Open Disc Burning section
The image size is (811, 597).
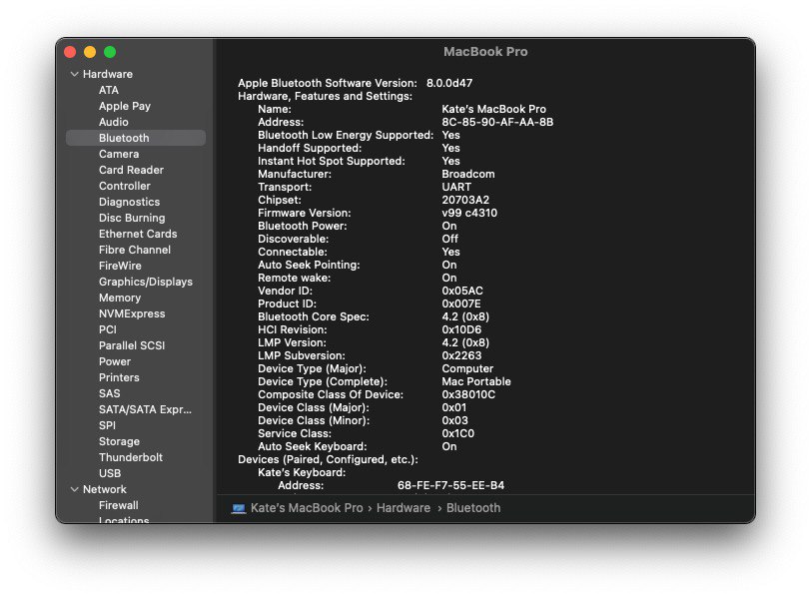coord(132,218)
